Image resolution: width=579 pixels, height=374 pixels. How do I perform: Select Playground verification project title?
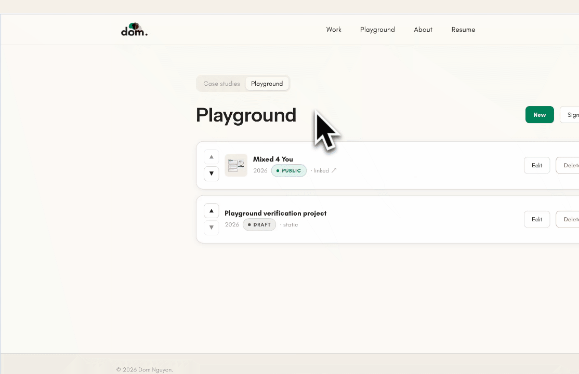(275, 213)
